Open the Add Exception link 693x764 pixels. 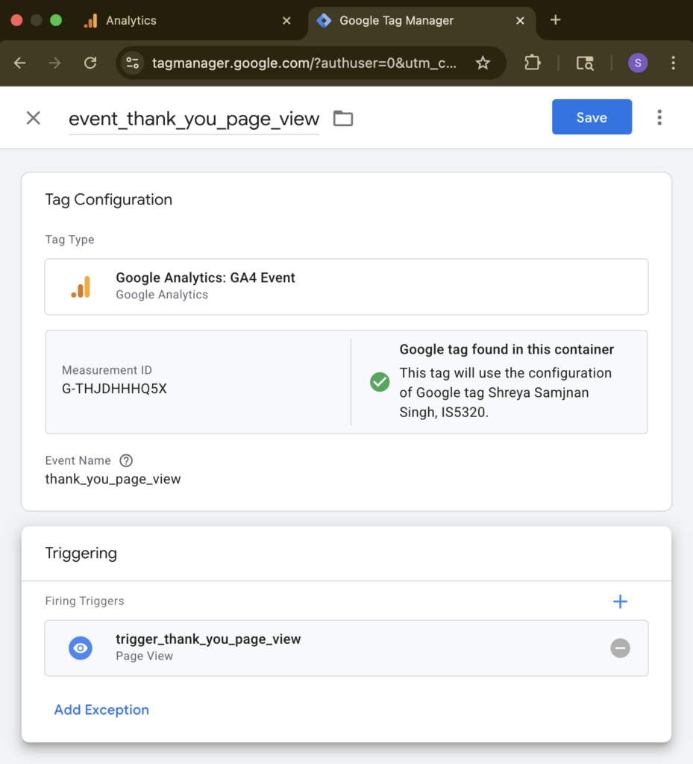point(101,710)
